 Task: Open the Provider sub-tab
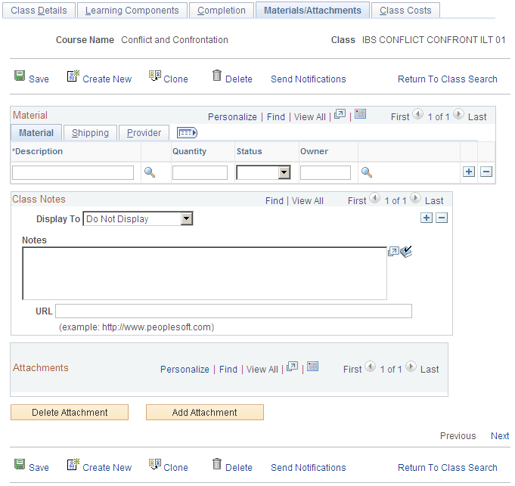coord(144,133)
